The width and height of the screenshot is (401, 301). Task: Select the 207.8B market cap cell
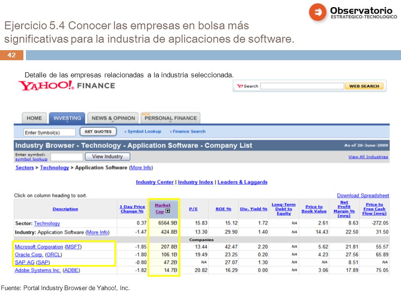(169, 247)
